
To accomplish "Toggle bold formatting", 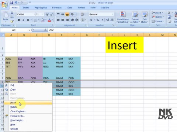I will point(19,20).
